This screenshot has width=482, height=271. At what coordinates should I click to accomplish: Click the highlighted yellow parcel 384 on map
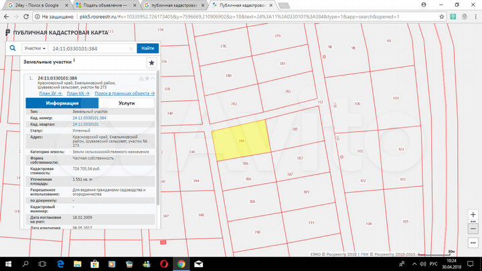coord(241,142)
